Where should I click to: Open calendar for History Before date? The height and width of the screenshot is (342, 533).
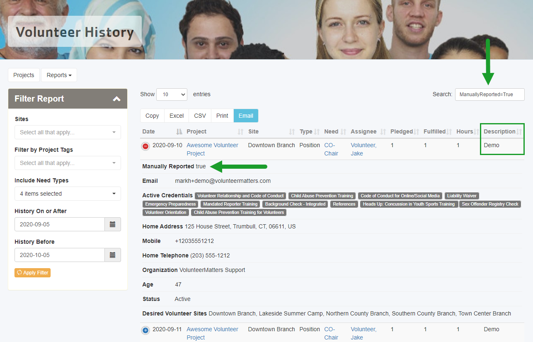(x=112, y=255)
